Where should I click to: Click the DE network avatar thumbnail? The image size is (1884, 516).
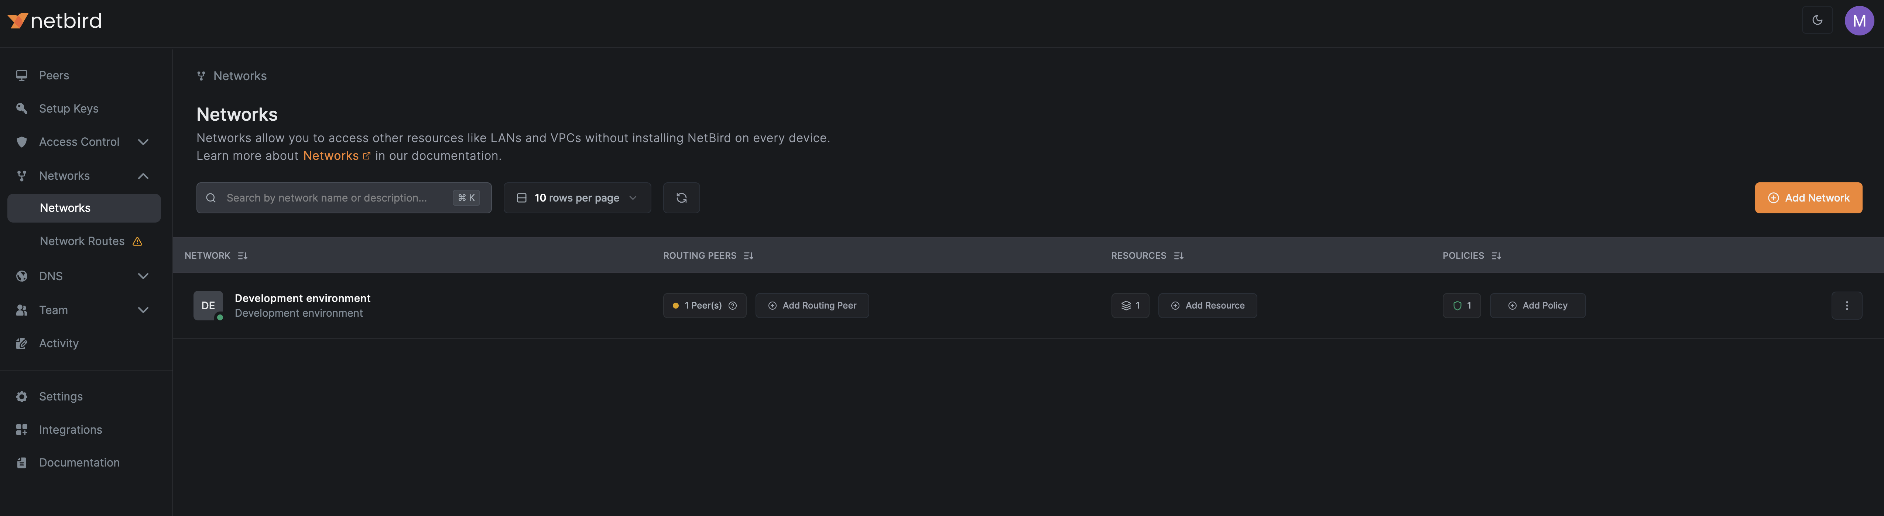(x=208, y=306)
